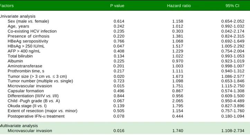The width and height of the screenshot is (250, 135).
Task: Select CI 0.992-1.032 for Age
Action: pos(233,26)
